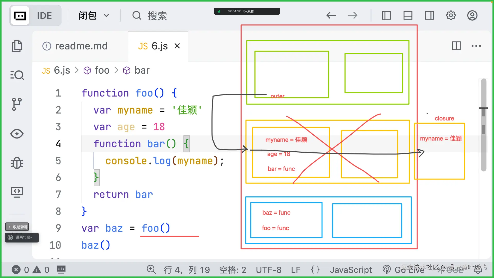The height and width of the screenshot is (278, 494).
Task: Click the 收起弹幕 button
Action: (17, 227)
